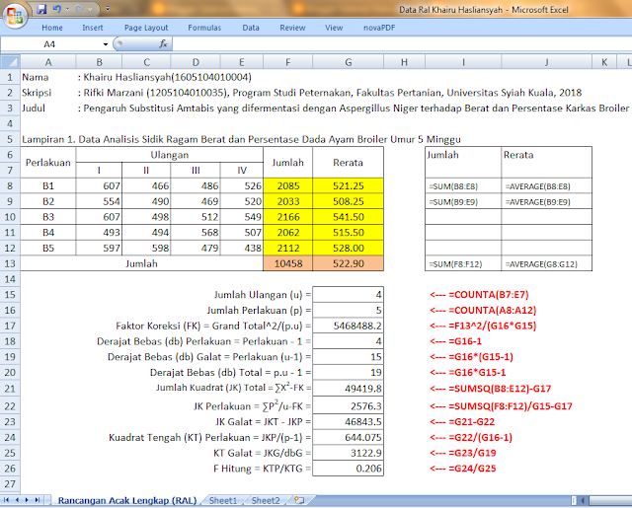Select KT Galat value 3122.9
Image resolution: width=632 pixels, height=508 pixels.
349,453
